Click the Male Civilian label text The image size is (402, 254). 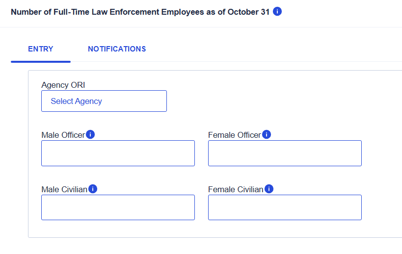coord(64,189)
